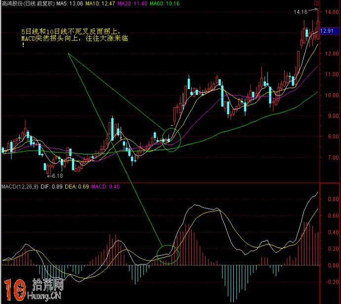Click the DIF: 0.89 value
Screen dimensions: 341x304
(51, 187)
